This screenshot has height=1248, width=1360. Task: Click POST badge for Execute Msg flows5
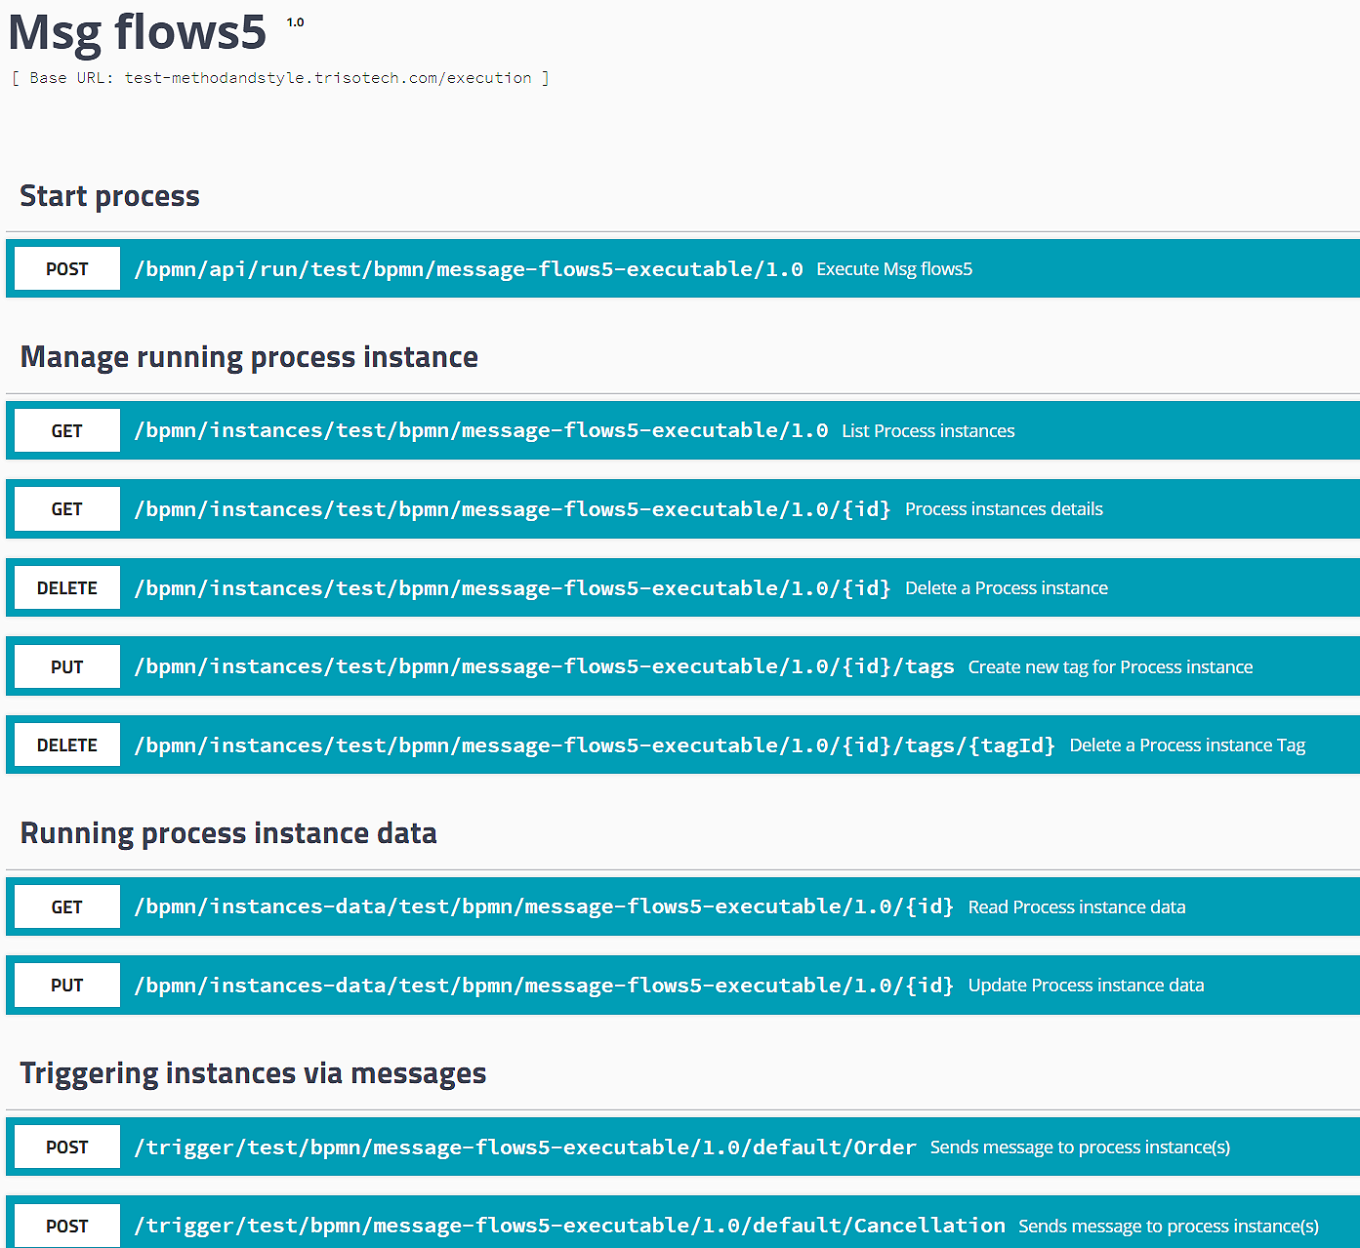67,269
